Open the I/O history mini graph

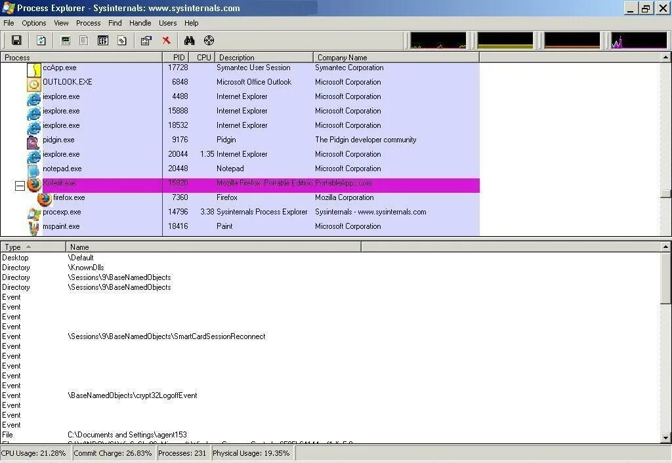click(639, 40)
